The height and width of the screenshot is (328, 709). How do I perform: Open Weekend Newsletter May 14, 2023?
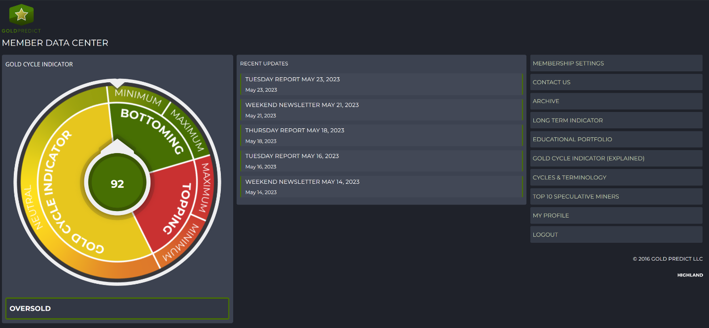(x=302, y=182)
